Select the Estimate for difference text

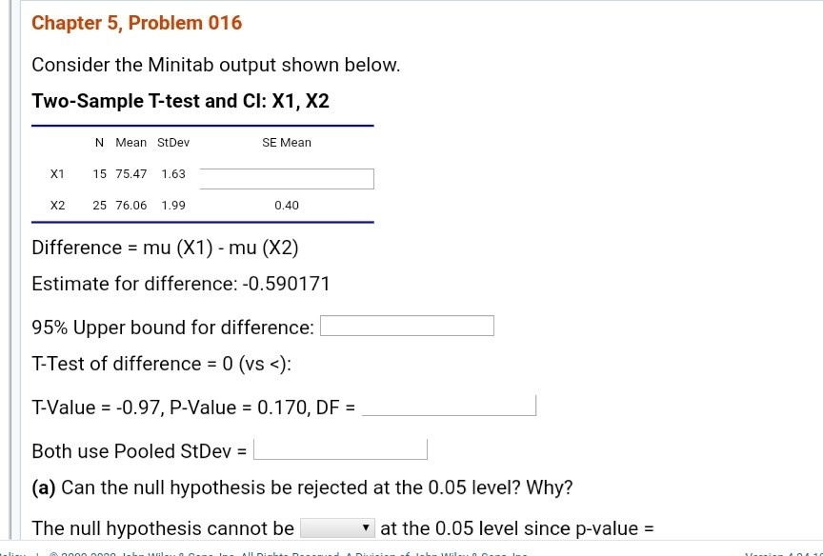pos(181,283)
